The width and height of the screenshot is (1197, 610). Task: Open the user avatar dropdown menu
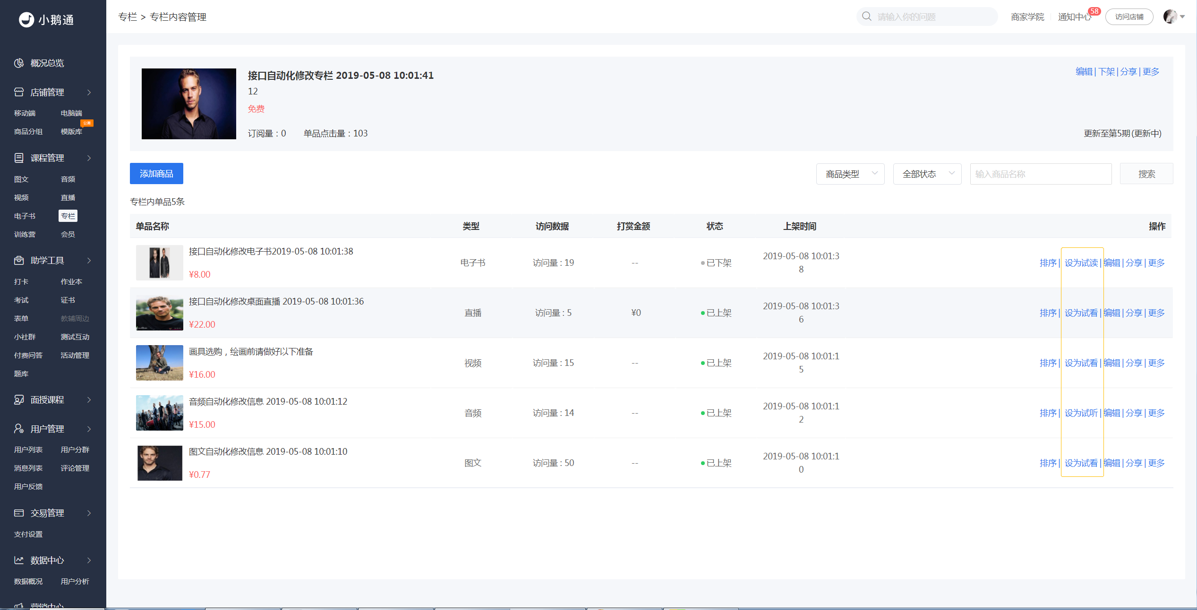(x=1174, y=17)
